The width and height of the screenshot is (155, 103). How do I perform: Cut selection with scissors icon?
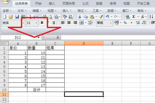point(80,17)
